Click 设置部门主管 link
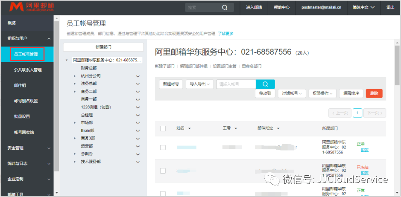This screenshot has height=197, width=401. pyautogui.click(x=225, y=66)
